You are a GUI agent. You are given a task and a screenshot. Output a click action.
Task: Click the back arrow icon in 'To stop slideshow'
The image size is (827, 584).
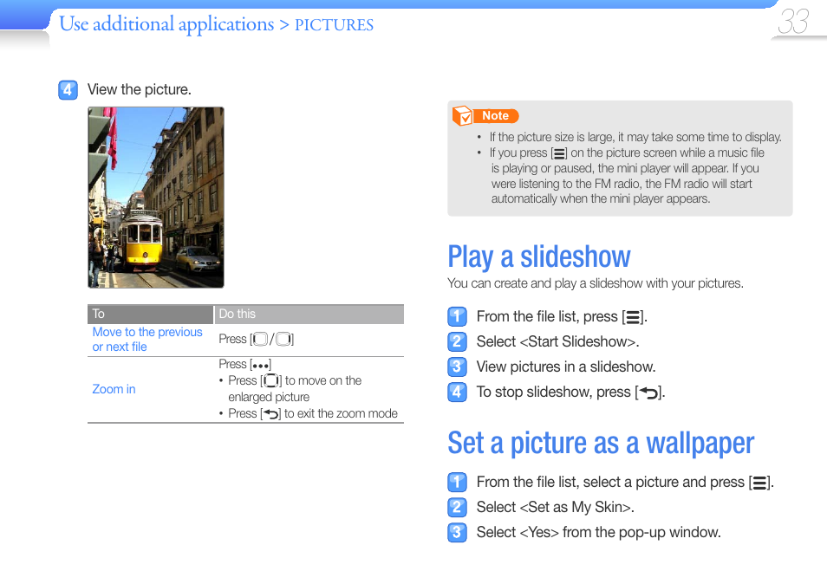click(x=648, y=393)
